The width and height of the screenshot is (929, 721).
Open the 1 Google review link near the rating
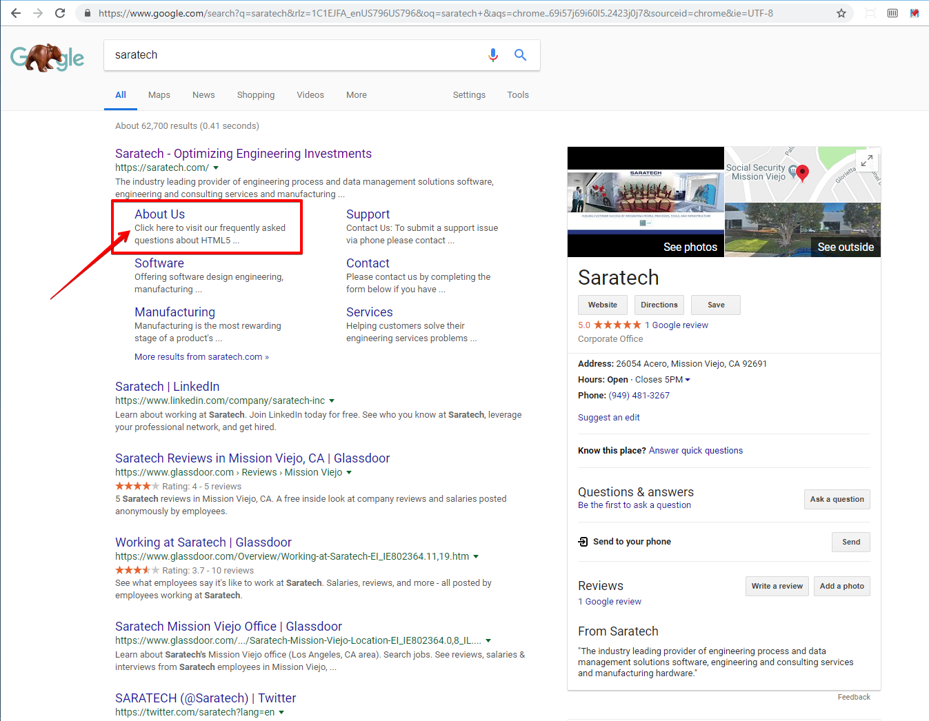[677, 325]
